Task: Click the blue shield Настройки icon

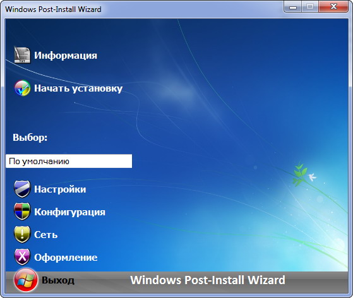Action: click(22, 189)
